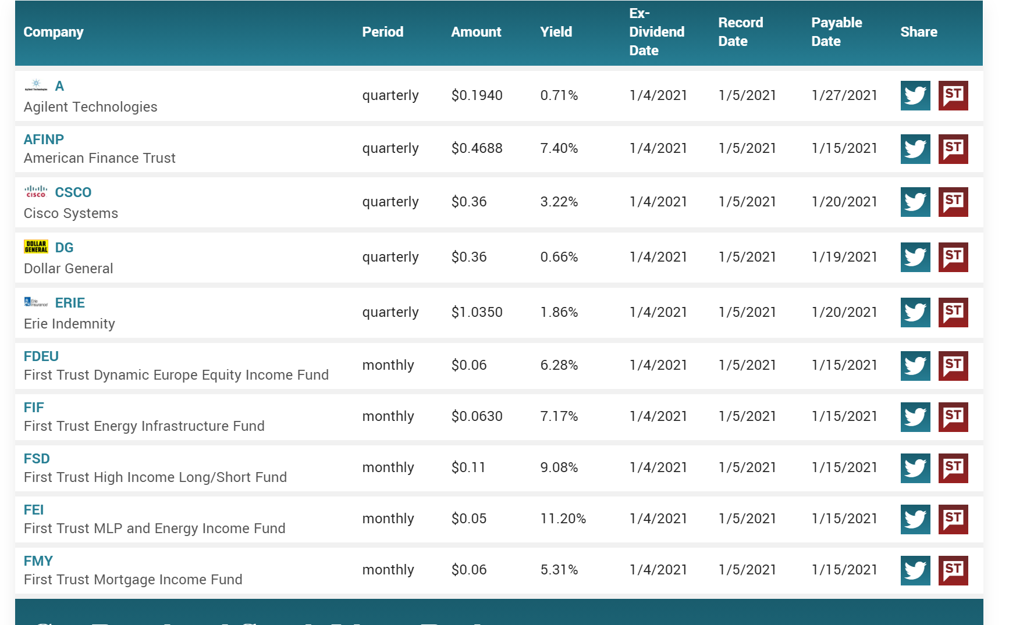
Task: Select First Trust Dynamic Europe Equity Income Fund
Action: (176, 375)
